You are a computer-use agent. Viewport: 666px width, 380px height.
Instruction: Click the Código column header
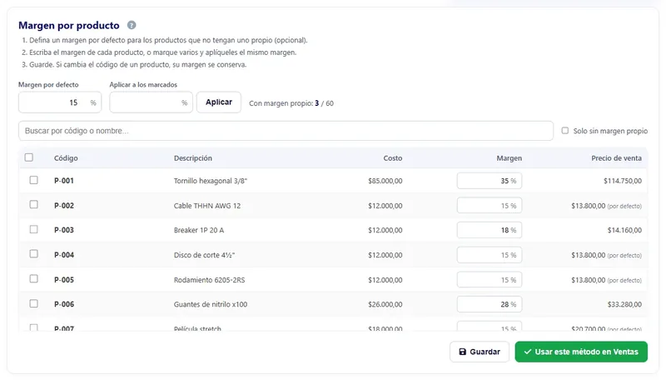point(66,158)
